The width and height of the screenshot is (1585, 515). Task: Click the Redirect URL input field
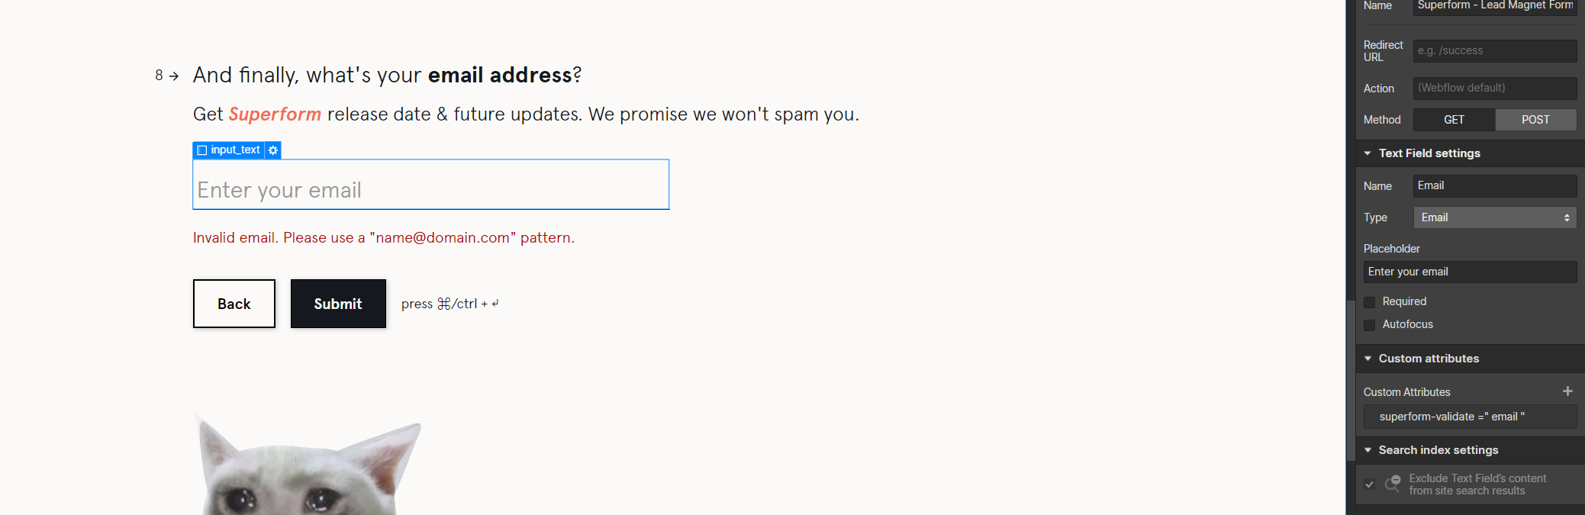pos(1494,51)
